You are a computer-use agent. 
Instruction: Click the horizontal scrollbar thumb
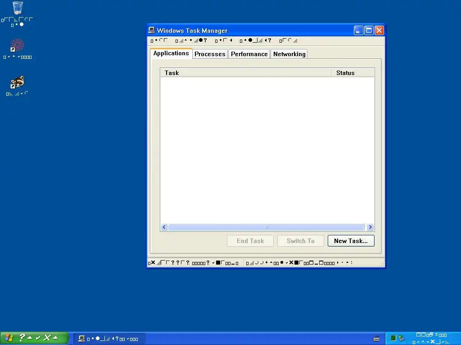tap(267, 227)
